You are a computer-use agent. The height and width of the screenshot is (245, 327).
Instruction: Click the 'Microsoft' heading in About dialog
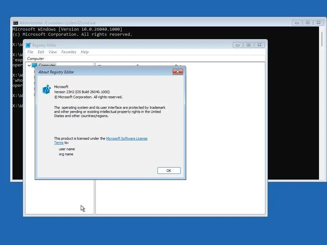[x=61, y=87]
